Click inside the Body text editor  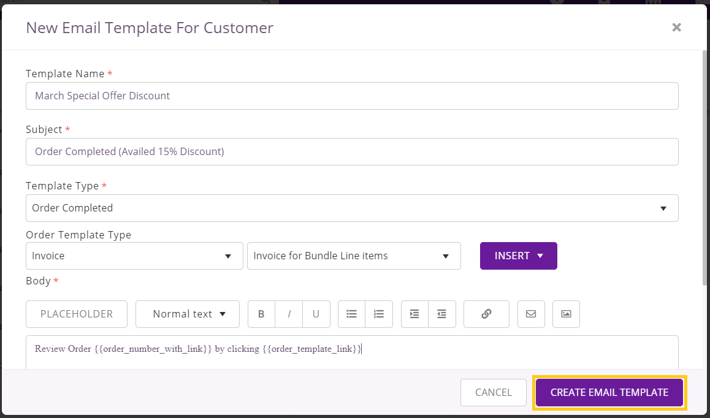click(x=352, y=352)
